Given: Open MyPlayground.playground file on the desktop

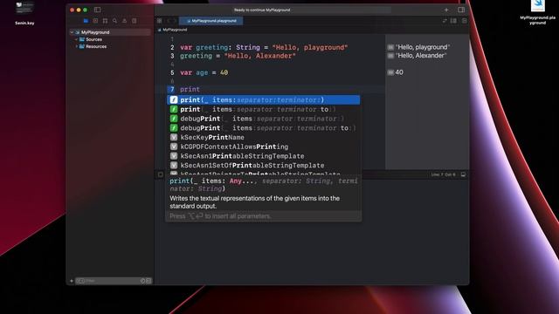Looking at the screenshot, I should [x=538, y=13].
